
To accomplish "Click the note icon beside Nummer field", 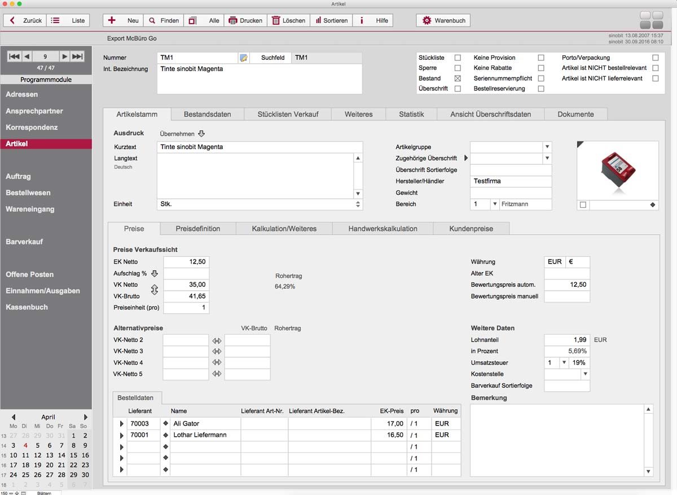I will [244, 58].
